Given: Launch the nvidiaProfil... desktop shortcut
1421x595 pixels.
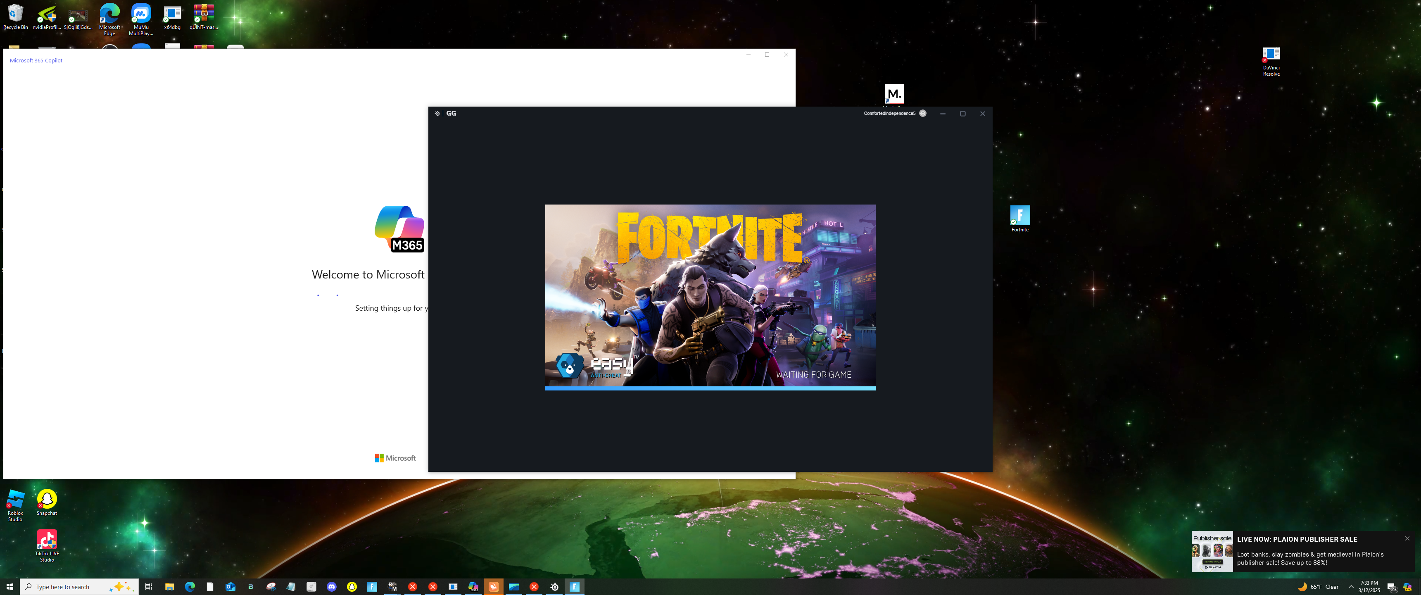Looking at the screenshot, I should pos(47,17).
